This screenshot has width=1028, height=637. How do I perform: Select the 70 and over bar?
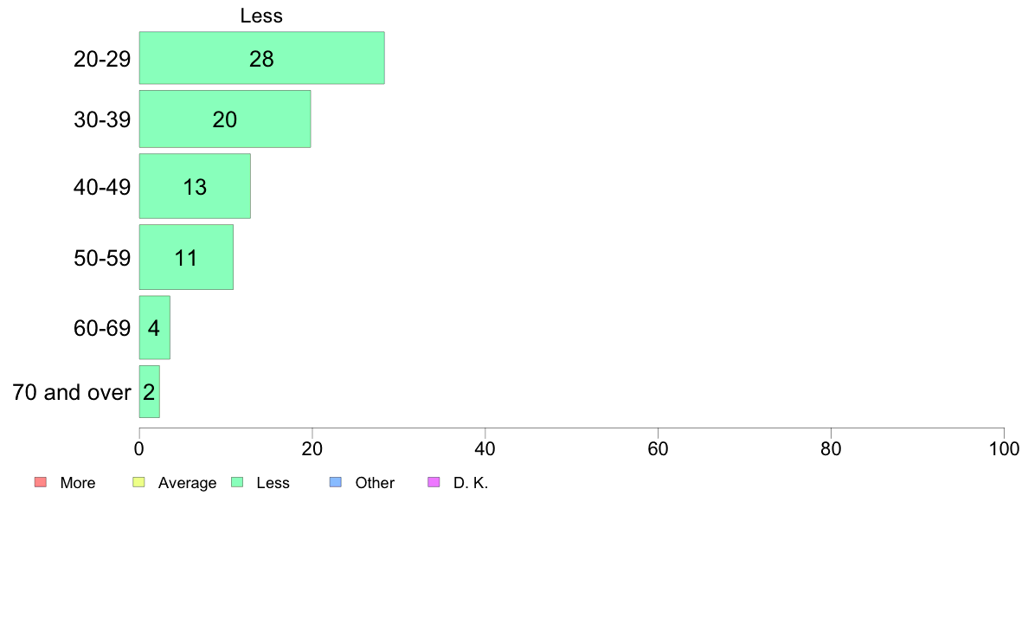pos(150,392)
